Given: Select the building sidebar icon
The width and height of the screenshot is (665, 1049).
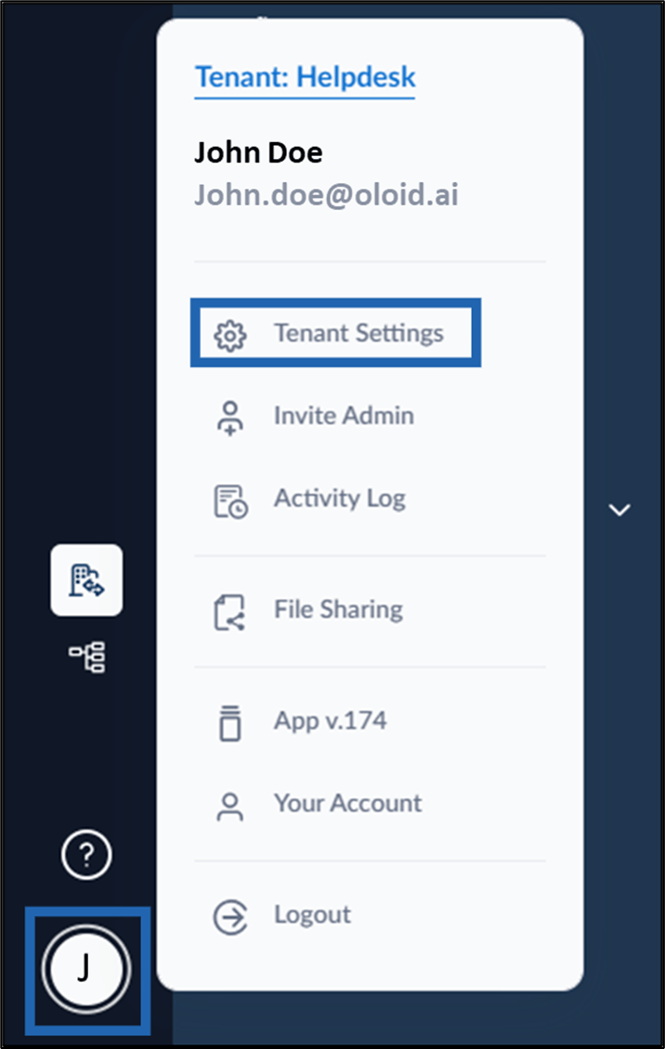Looking at the screenshot, I should click(x=86, y=580).
